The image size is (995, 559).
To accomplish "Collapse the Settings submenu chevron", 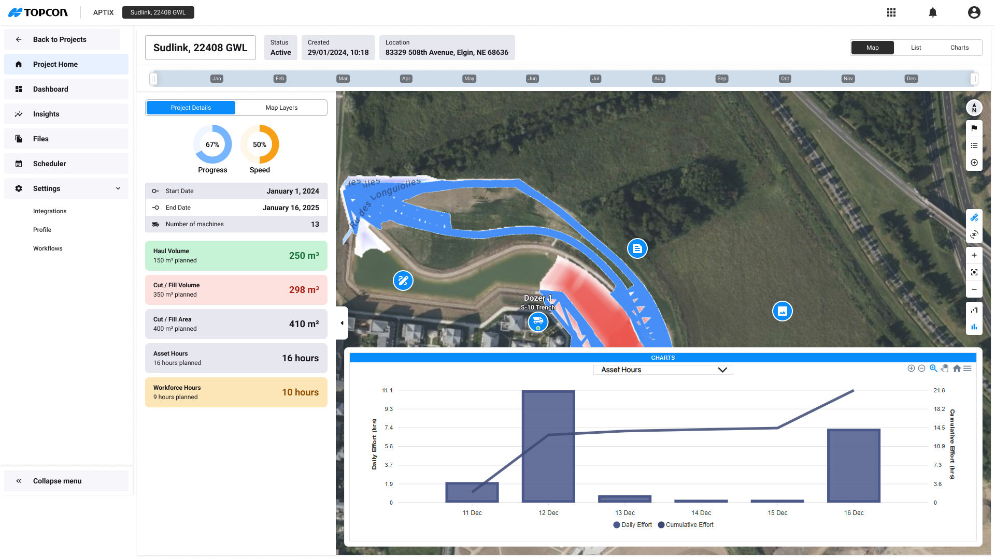I will tap(118, 188).
